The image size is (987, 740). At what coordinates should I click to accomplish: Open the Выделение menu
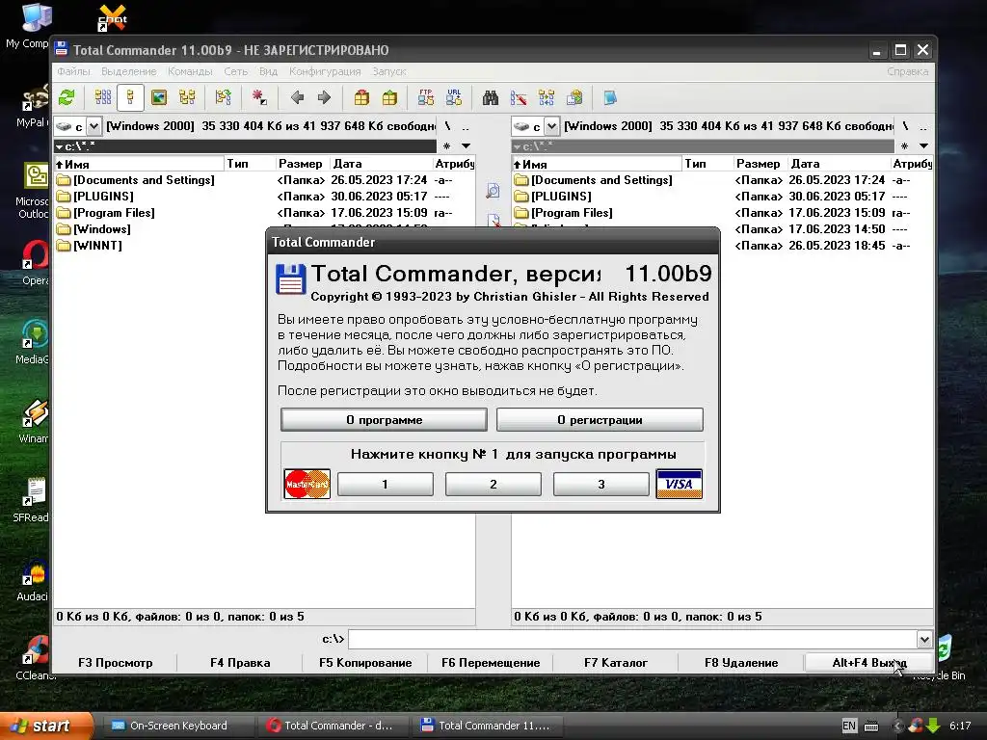pos(129,71)
